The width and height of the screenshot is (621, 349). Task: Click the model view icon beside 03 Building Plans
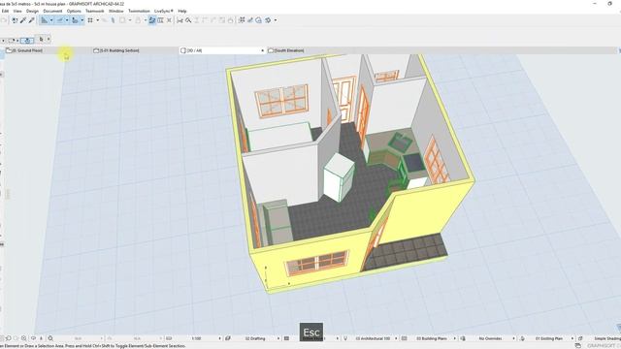(x=404, y=338)
